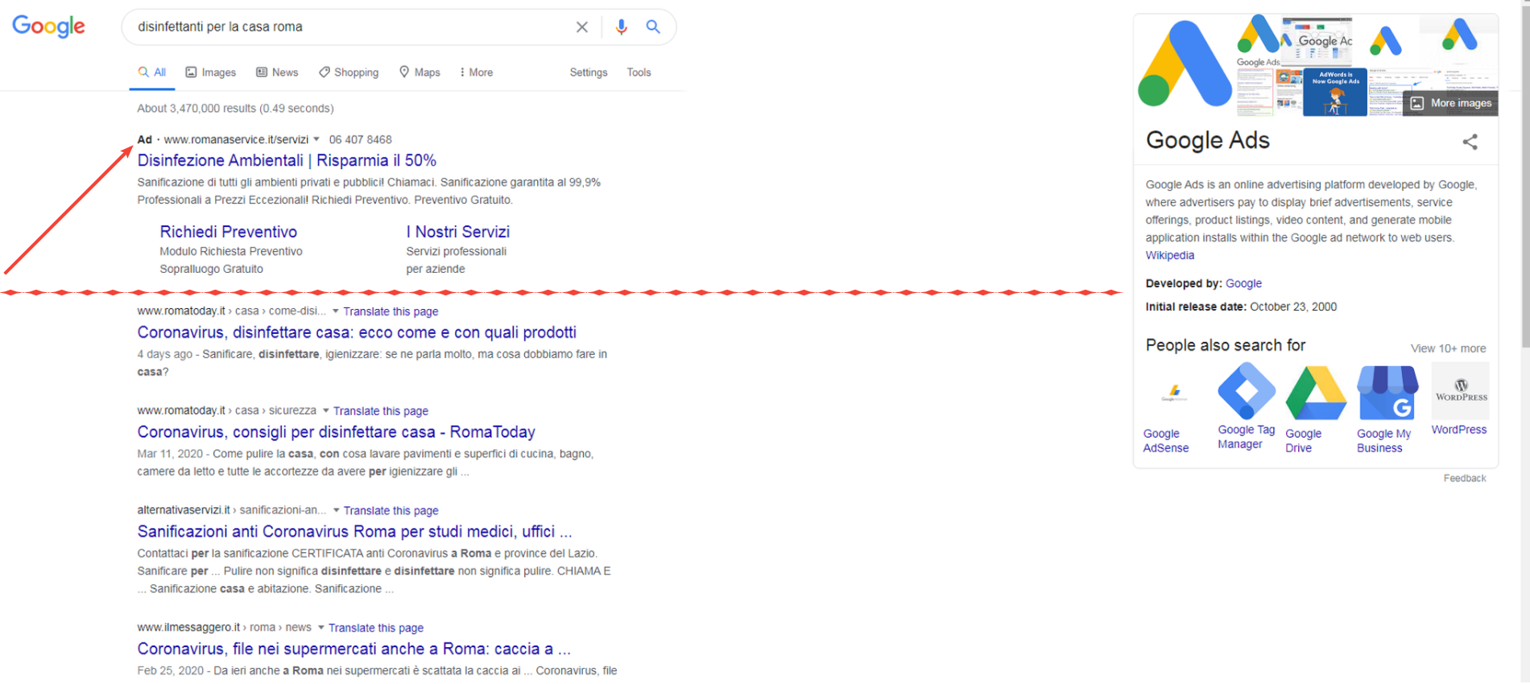Click the 'People also search for' heading
This screenshot has width=1530, height=684.
point(1226,345)
